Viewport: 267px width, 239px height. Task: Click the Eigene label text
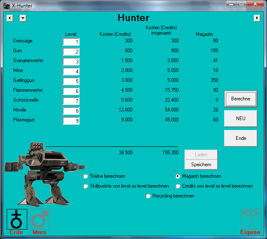(x=251, y=232)
